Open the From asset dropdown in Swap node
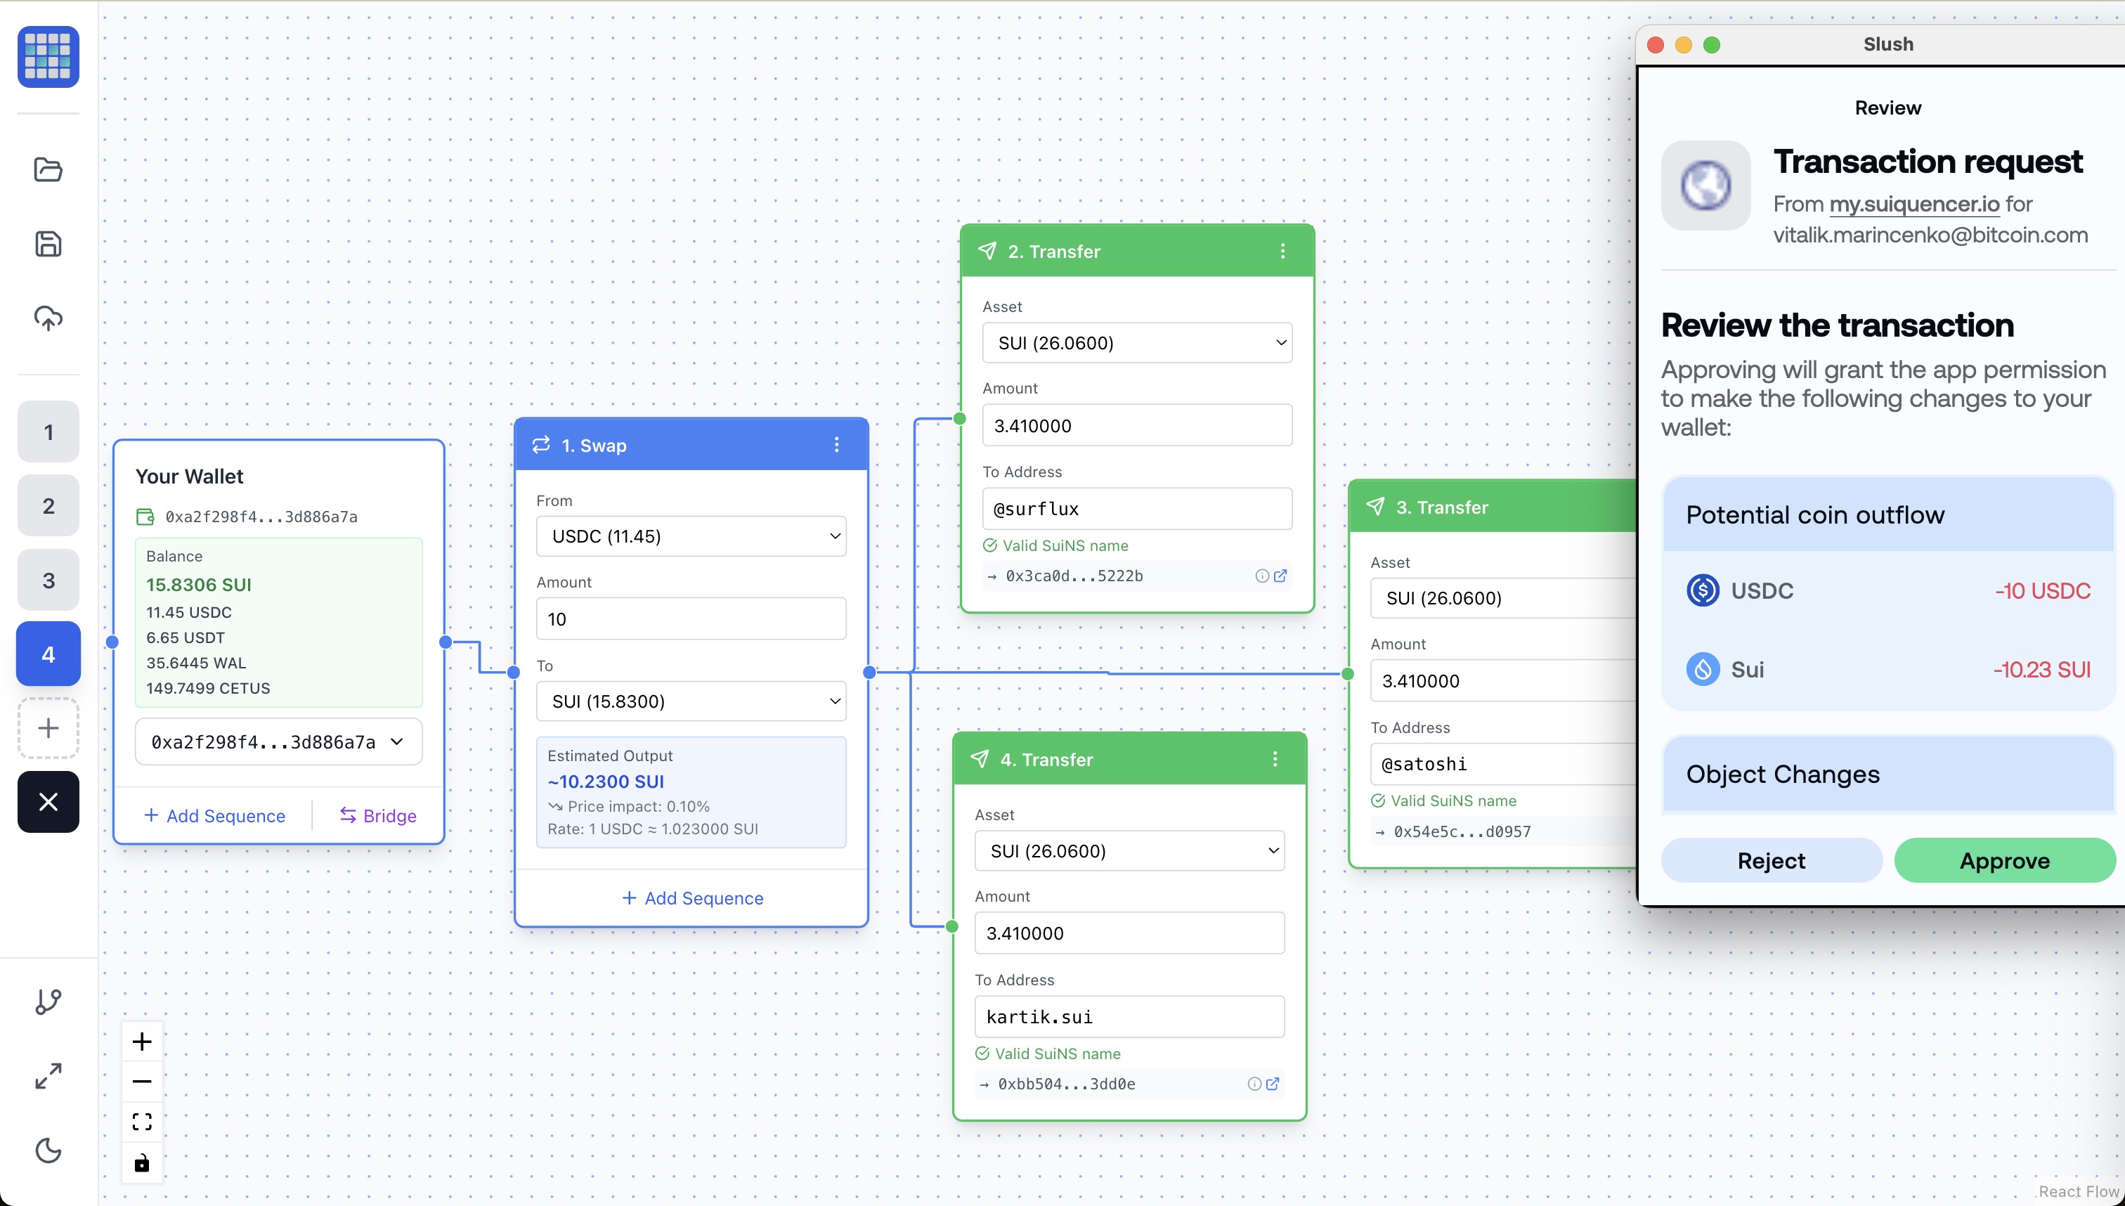The height and width of the screenshot is (1206, 2125). click(691, 536)
